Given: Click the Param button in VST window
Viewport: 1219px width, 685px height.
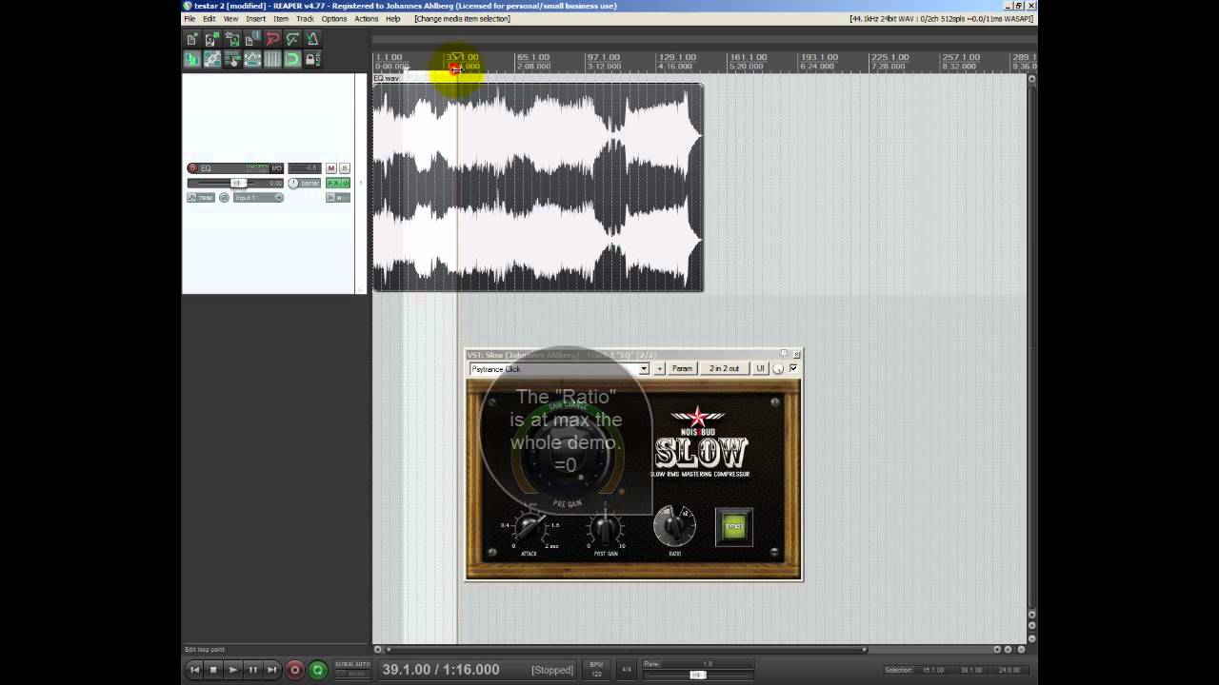Looking at the screenshot, I should click(682, 368).
